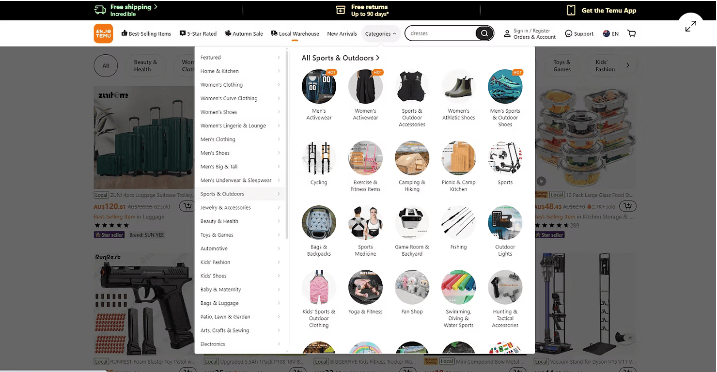The width and height of the screenshot is (717, 372).
Task: Select the All category pill
Action: (106, 66)
